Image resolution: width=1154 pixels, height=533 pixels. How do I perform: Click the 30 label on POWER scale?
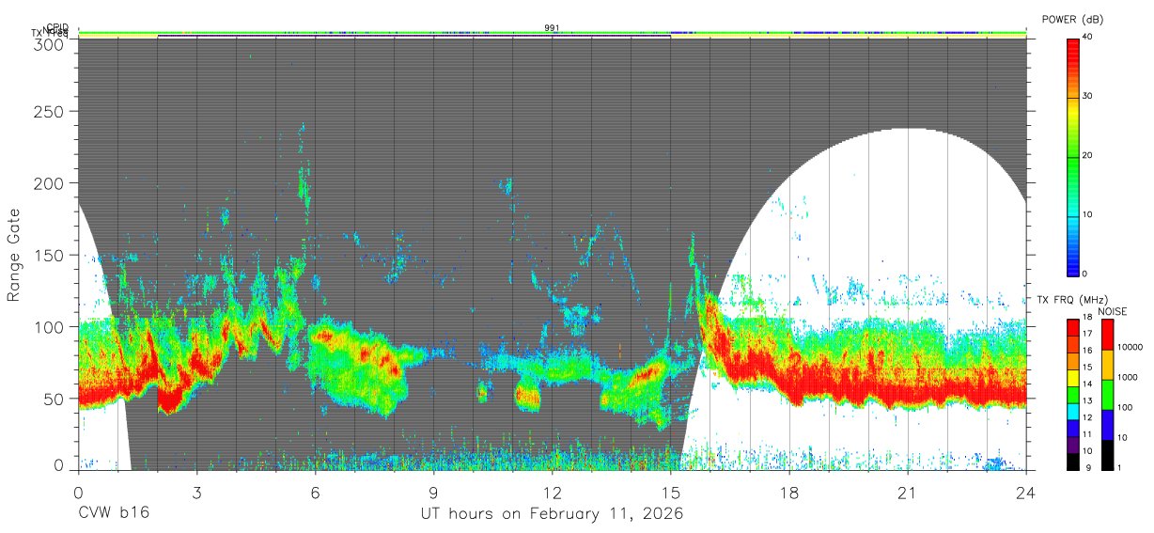click(1086, 96)
